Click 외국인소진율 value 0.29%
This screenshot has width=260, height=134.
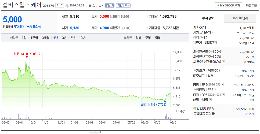coord(249,62)
